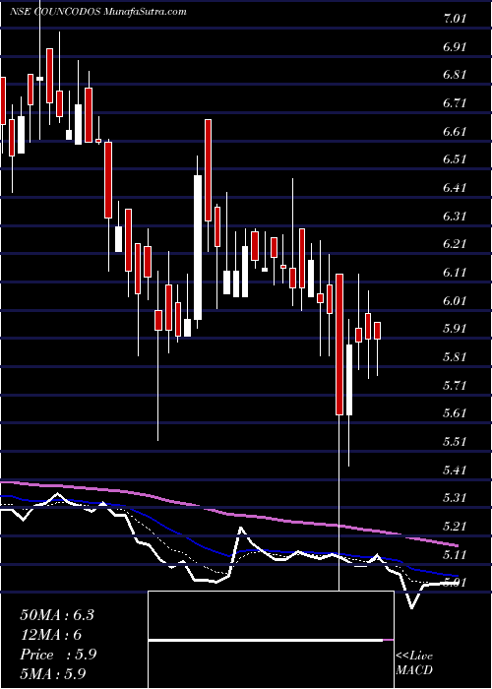
Task: Click the 5.11 price axis label
Action: point(455,554)
